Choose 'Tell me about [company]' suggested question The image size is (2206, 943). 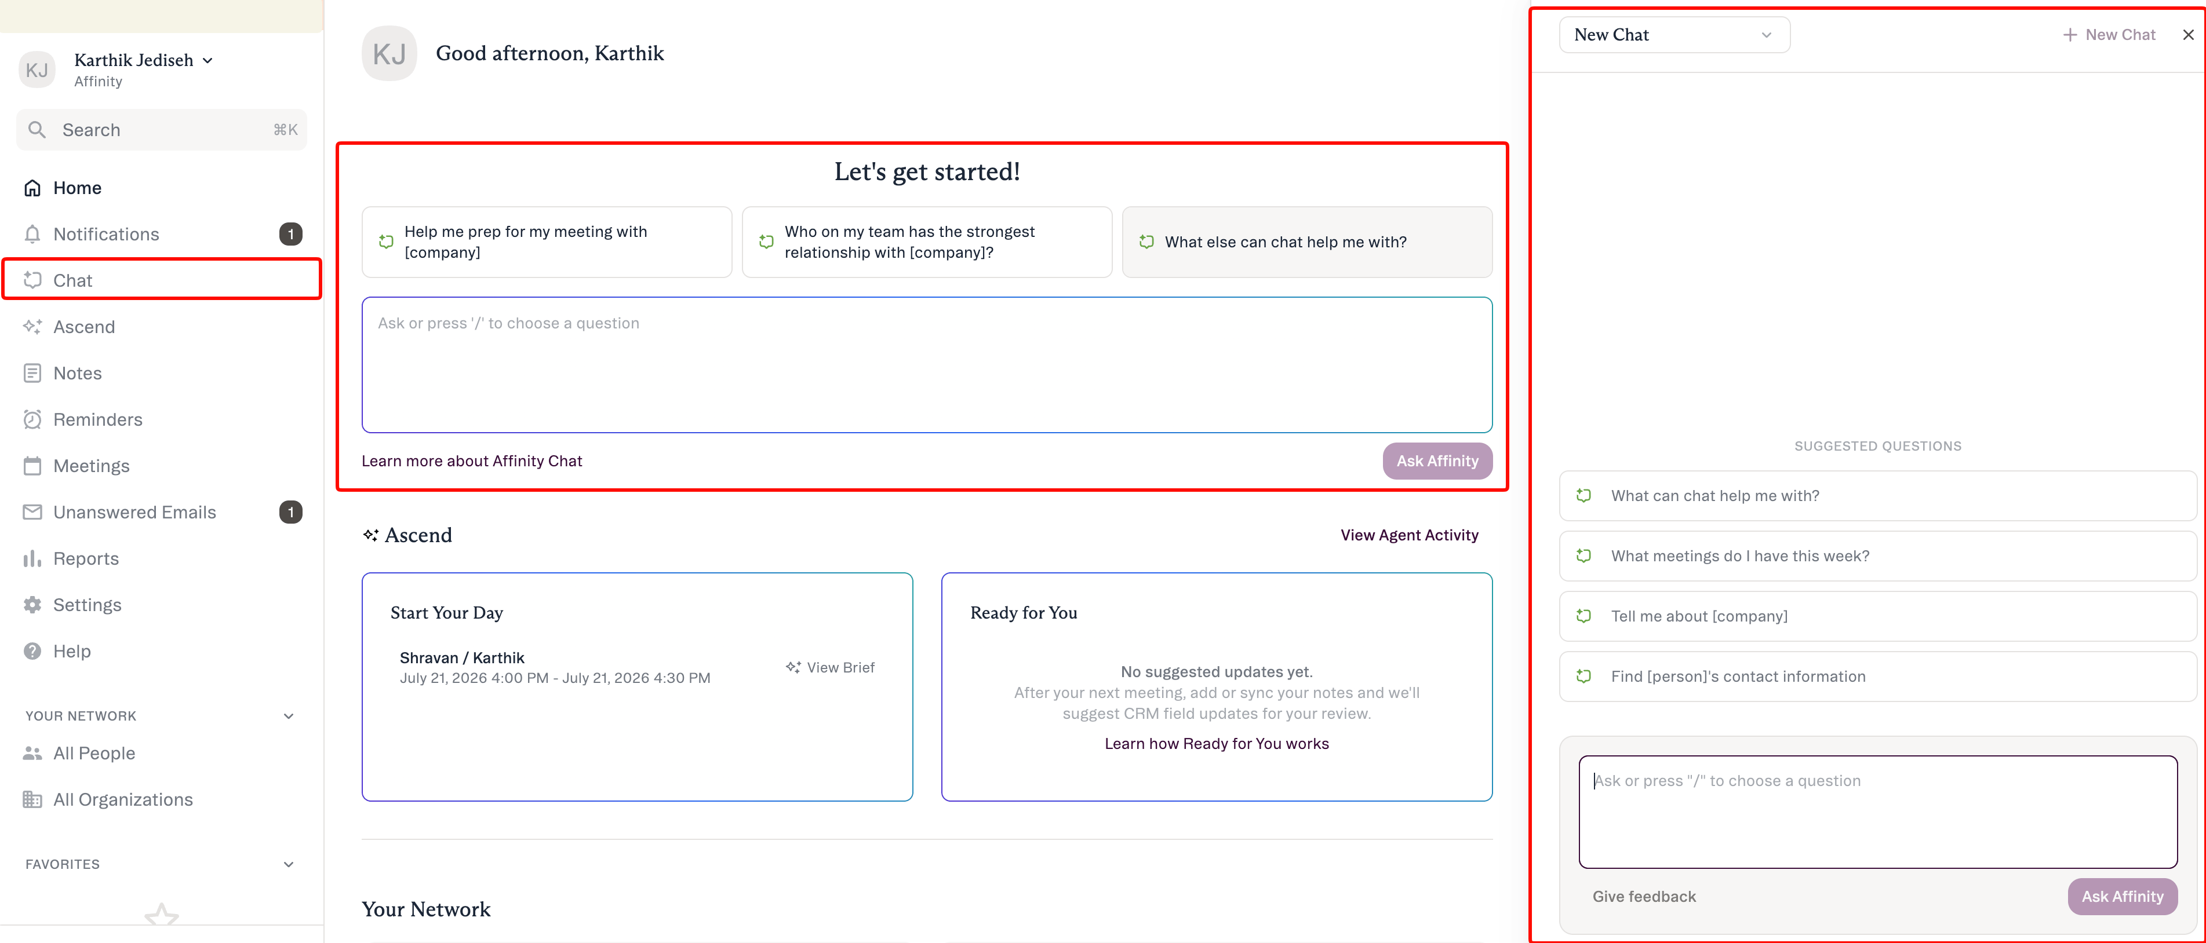click(1877, 615)
